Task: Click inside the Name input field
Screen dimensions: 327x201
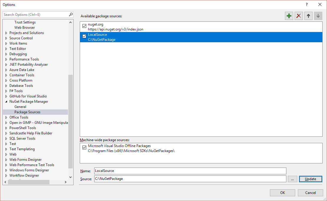Action: click(190, 171)
